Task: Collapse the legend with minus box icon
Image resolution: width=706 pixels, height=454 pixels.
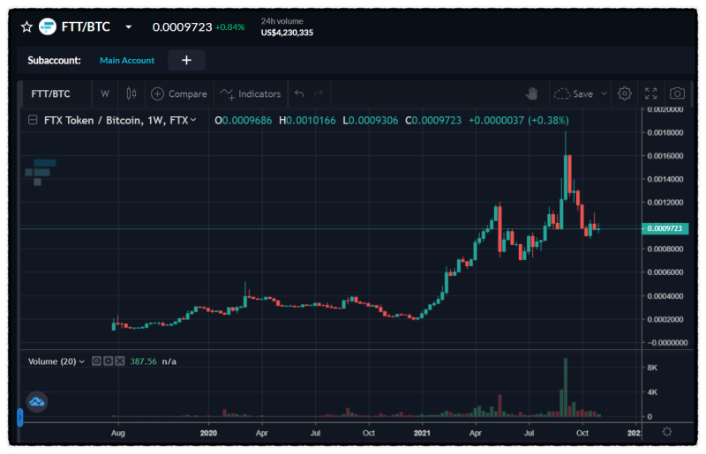Action: (33, 120)
